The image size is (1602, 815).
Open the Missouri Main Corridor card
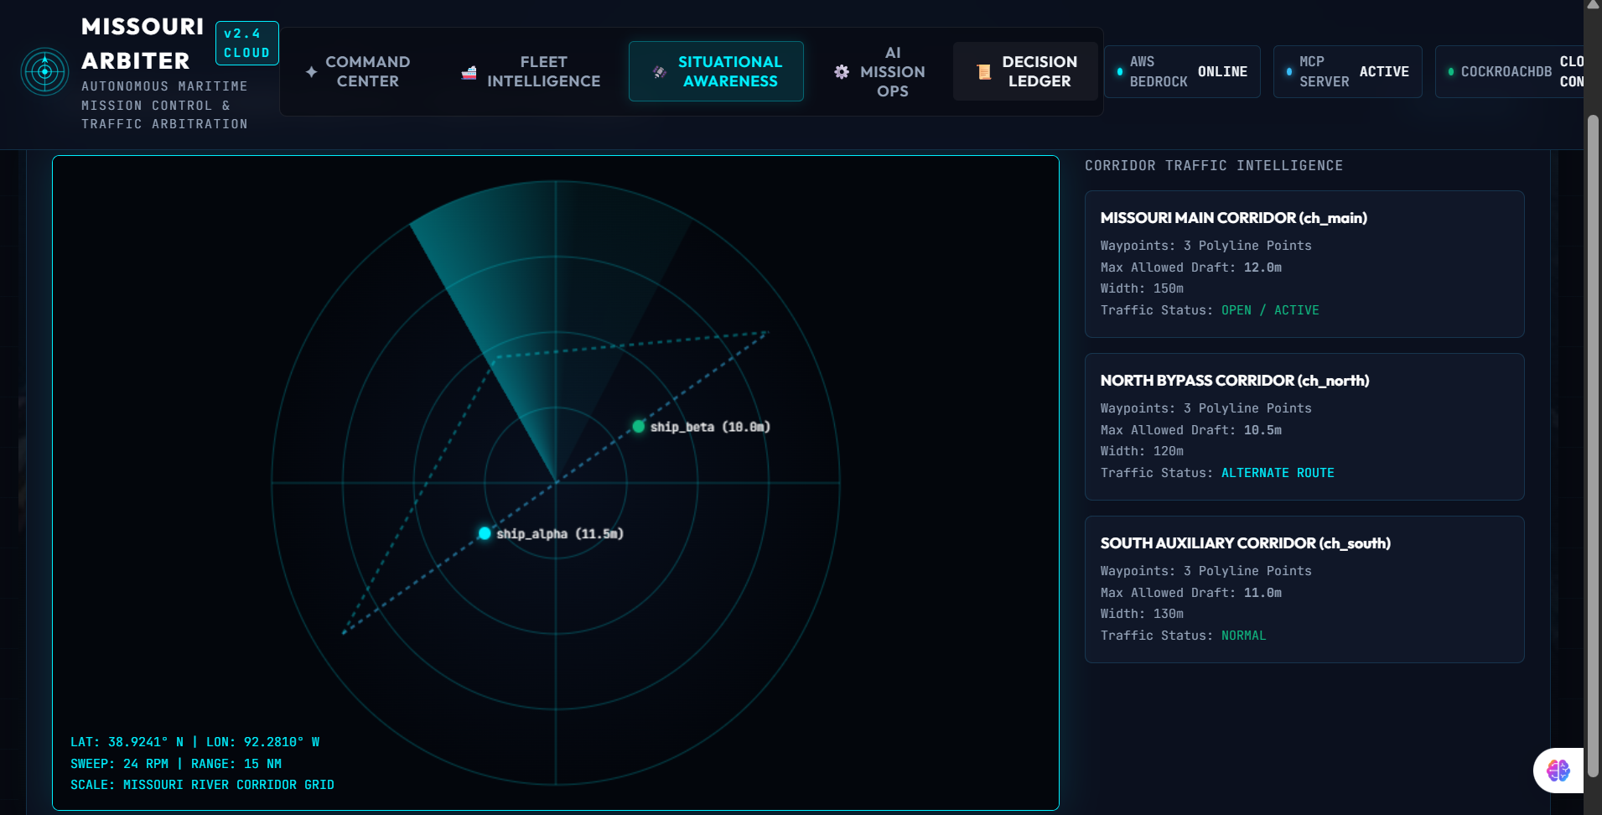[1304, 264]
